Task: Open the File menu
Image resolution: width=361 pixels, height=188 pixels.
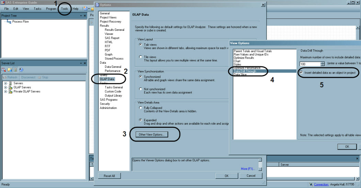Action: click(x=7, y=9)
